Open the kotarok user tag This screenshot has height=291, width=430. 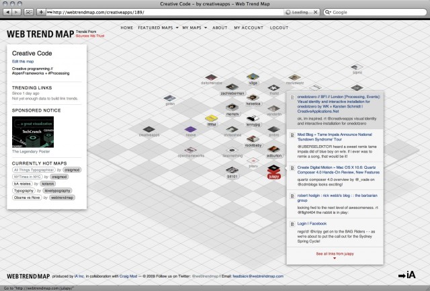pos(48,183)
